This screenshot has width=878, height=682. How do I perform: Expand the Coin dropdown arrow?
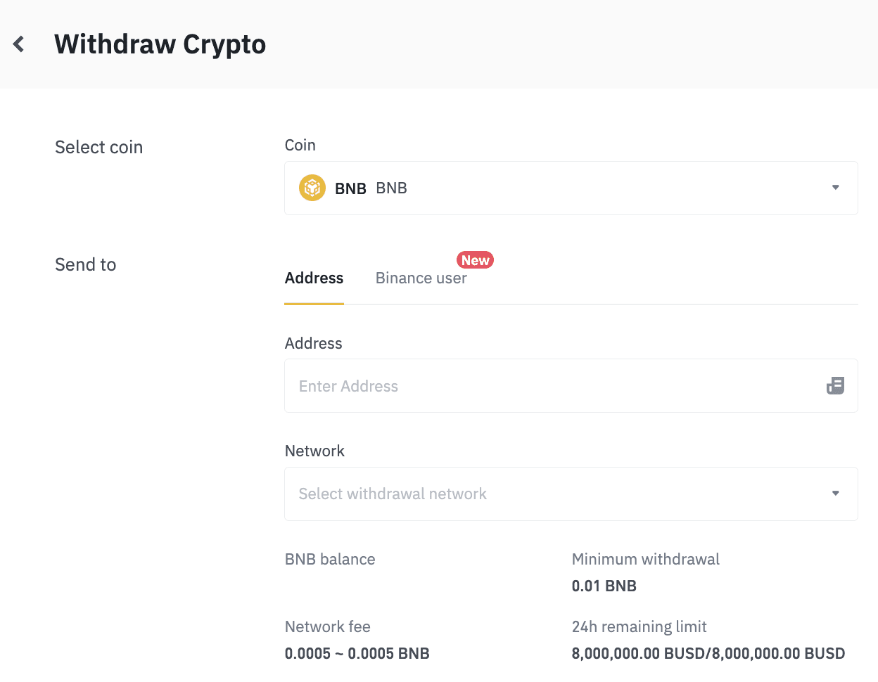point(836,188)
